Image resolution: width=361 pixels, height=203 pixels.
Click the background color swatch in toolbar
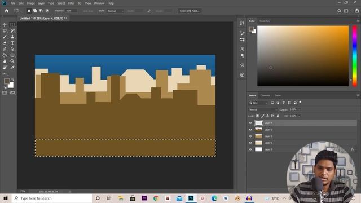click(11, 86)
